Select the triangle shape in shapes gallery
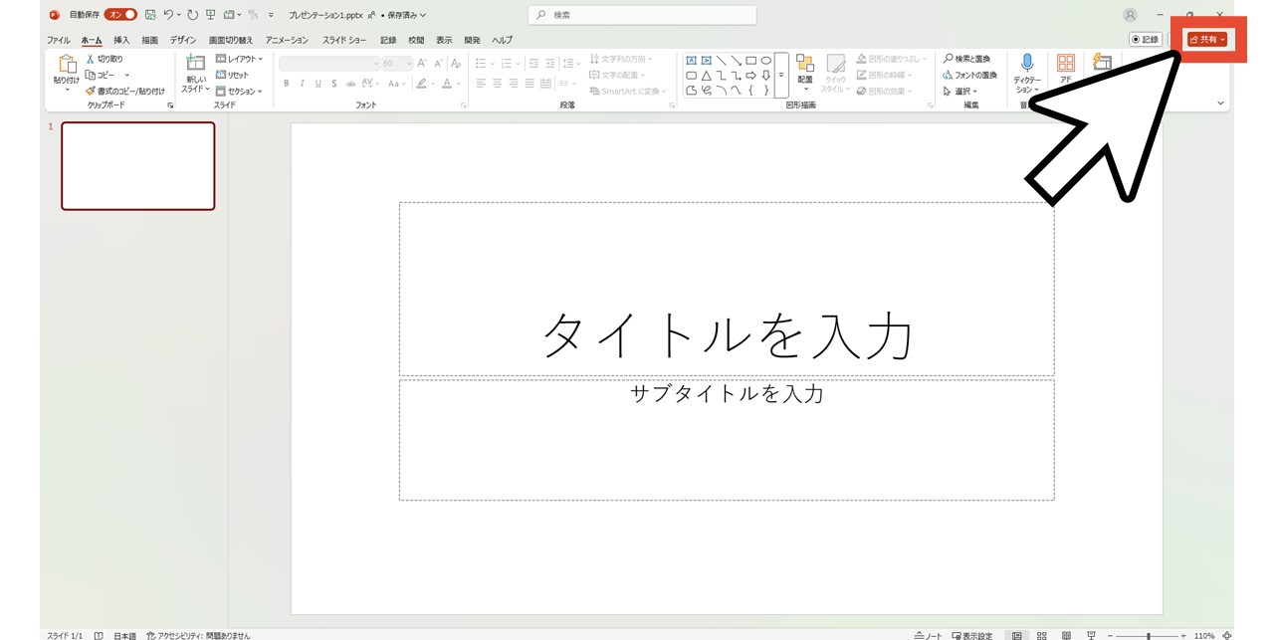Screen dimensions: 1274x640 click(x=706, y=75)
